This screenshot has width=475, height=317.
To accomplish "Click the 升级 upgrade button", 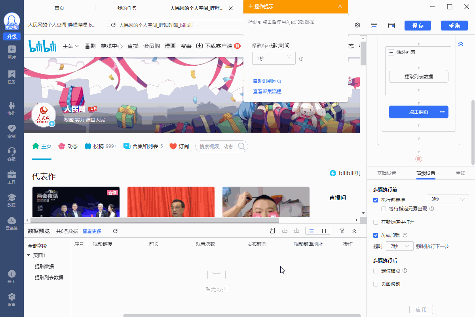I will (x=12, y=36).
